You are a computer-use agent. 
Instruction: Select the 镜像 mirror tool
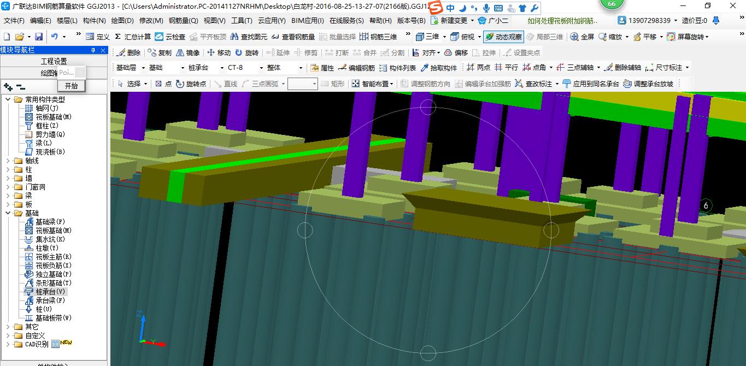pyautogui.click(x=187, y=52)
